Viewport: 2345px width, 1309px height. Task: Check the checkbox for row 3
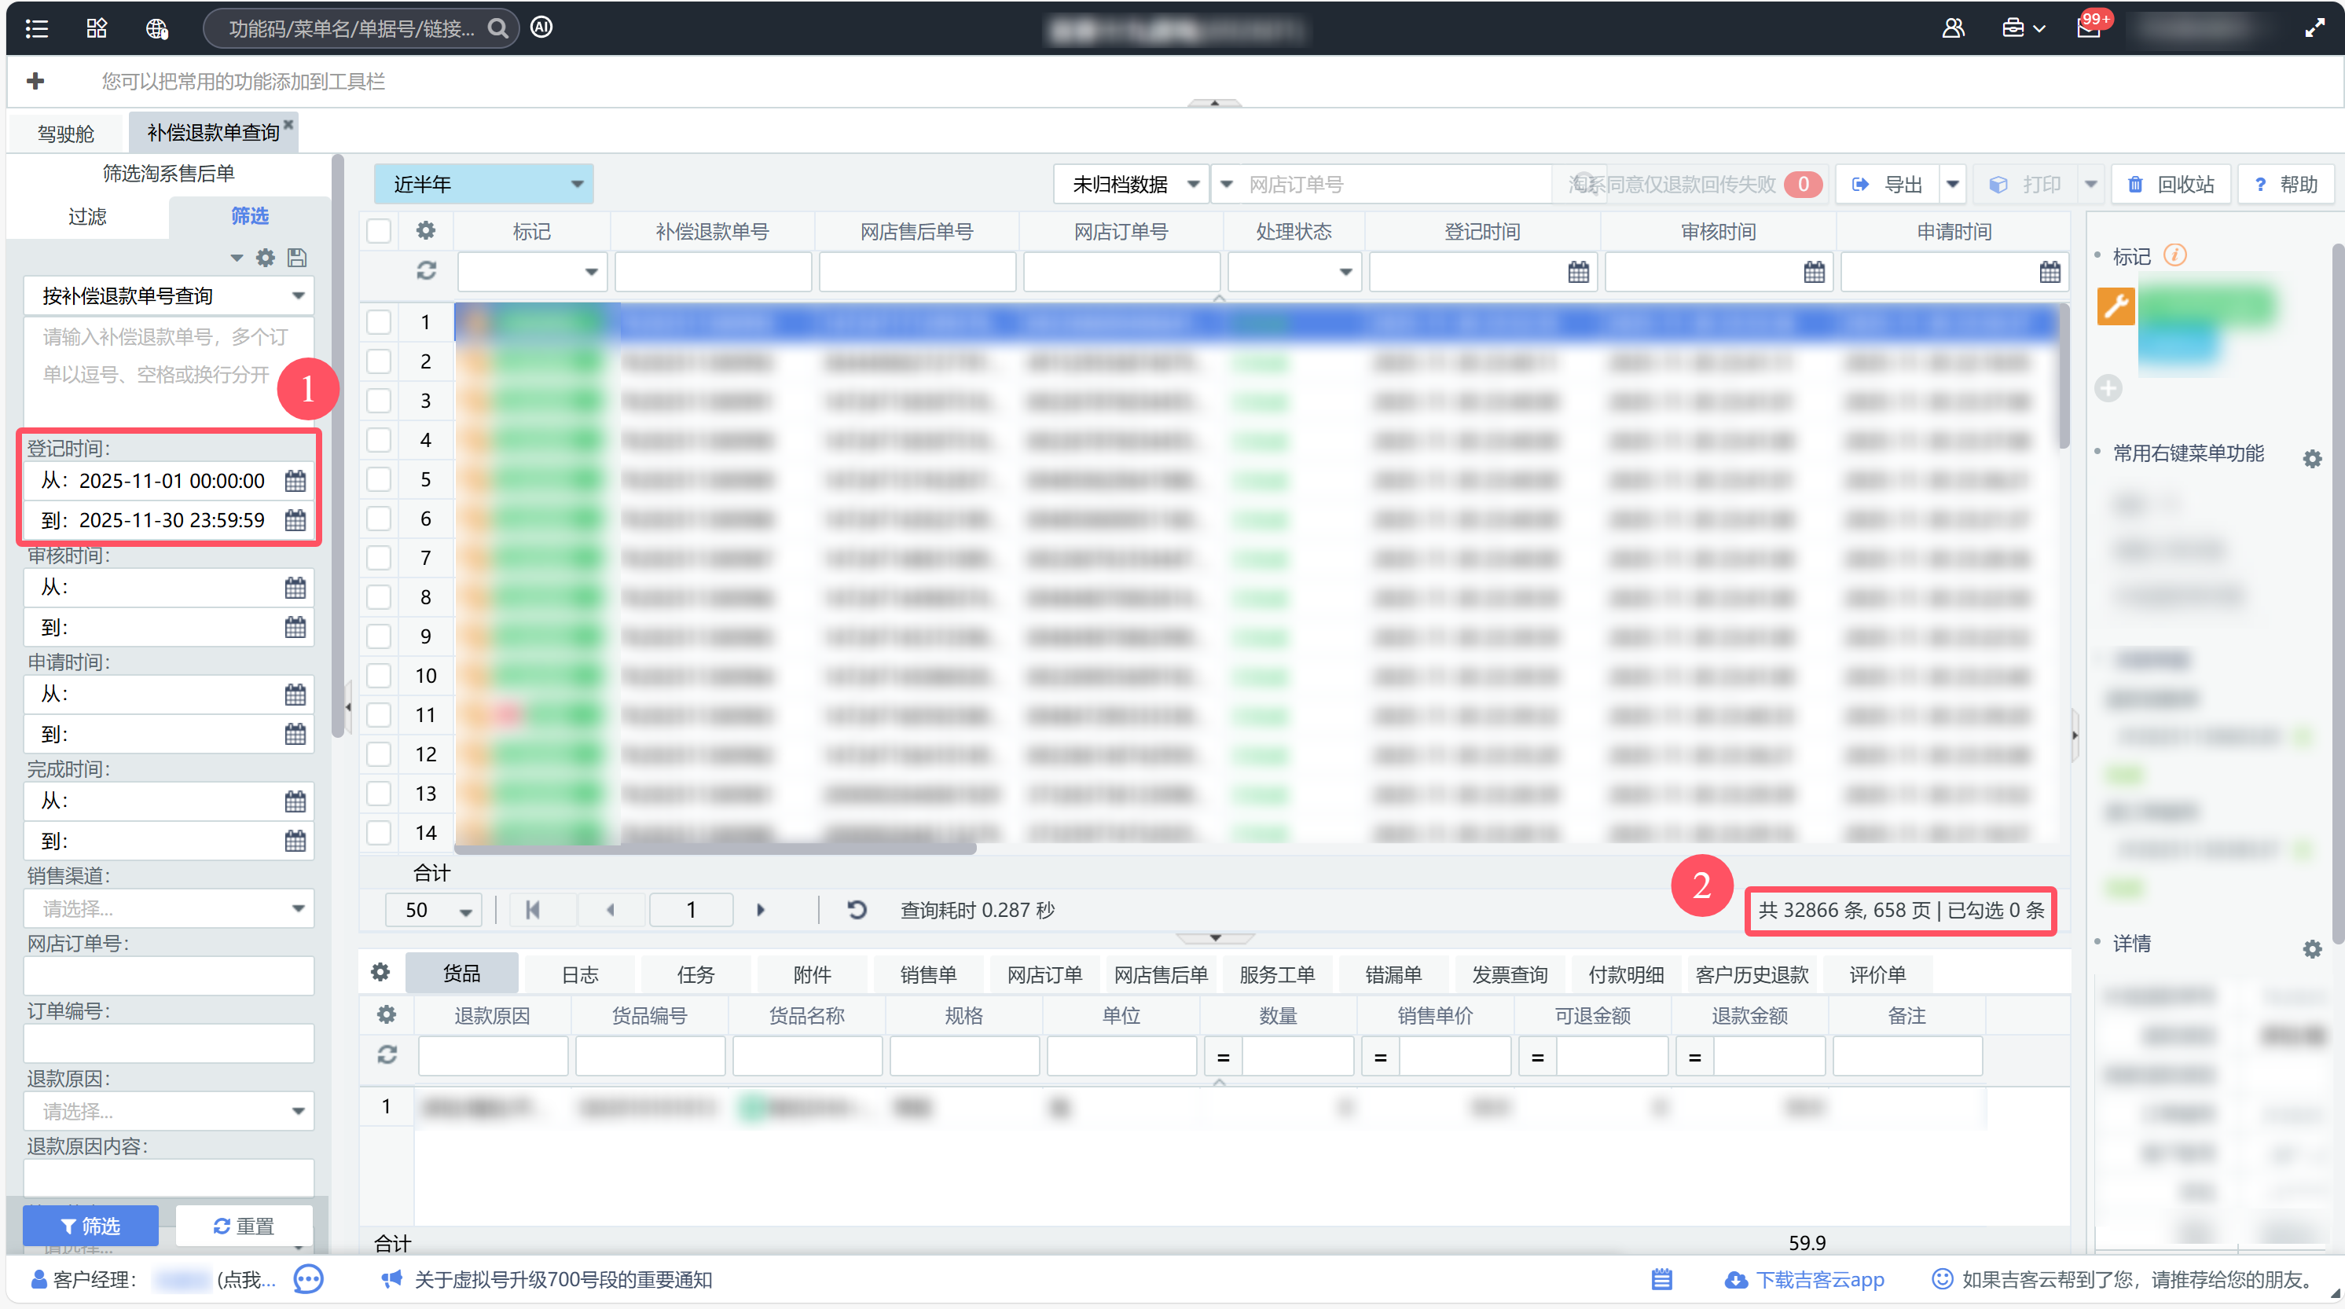[379, 401]
